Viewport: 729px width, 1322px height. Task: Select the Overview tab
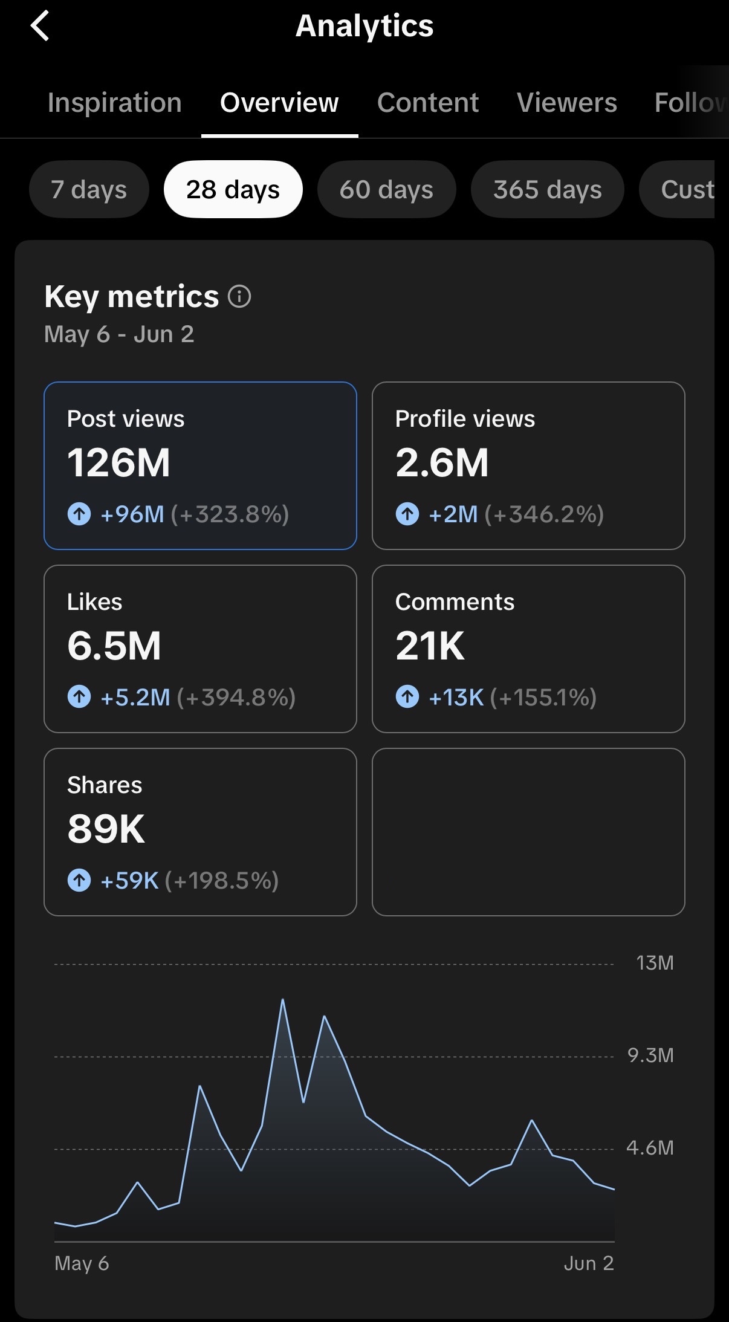[x=279, y=103]
